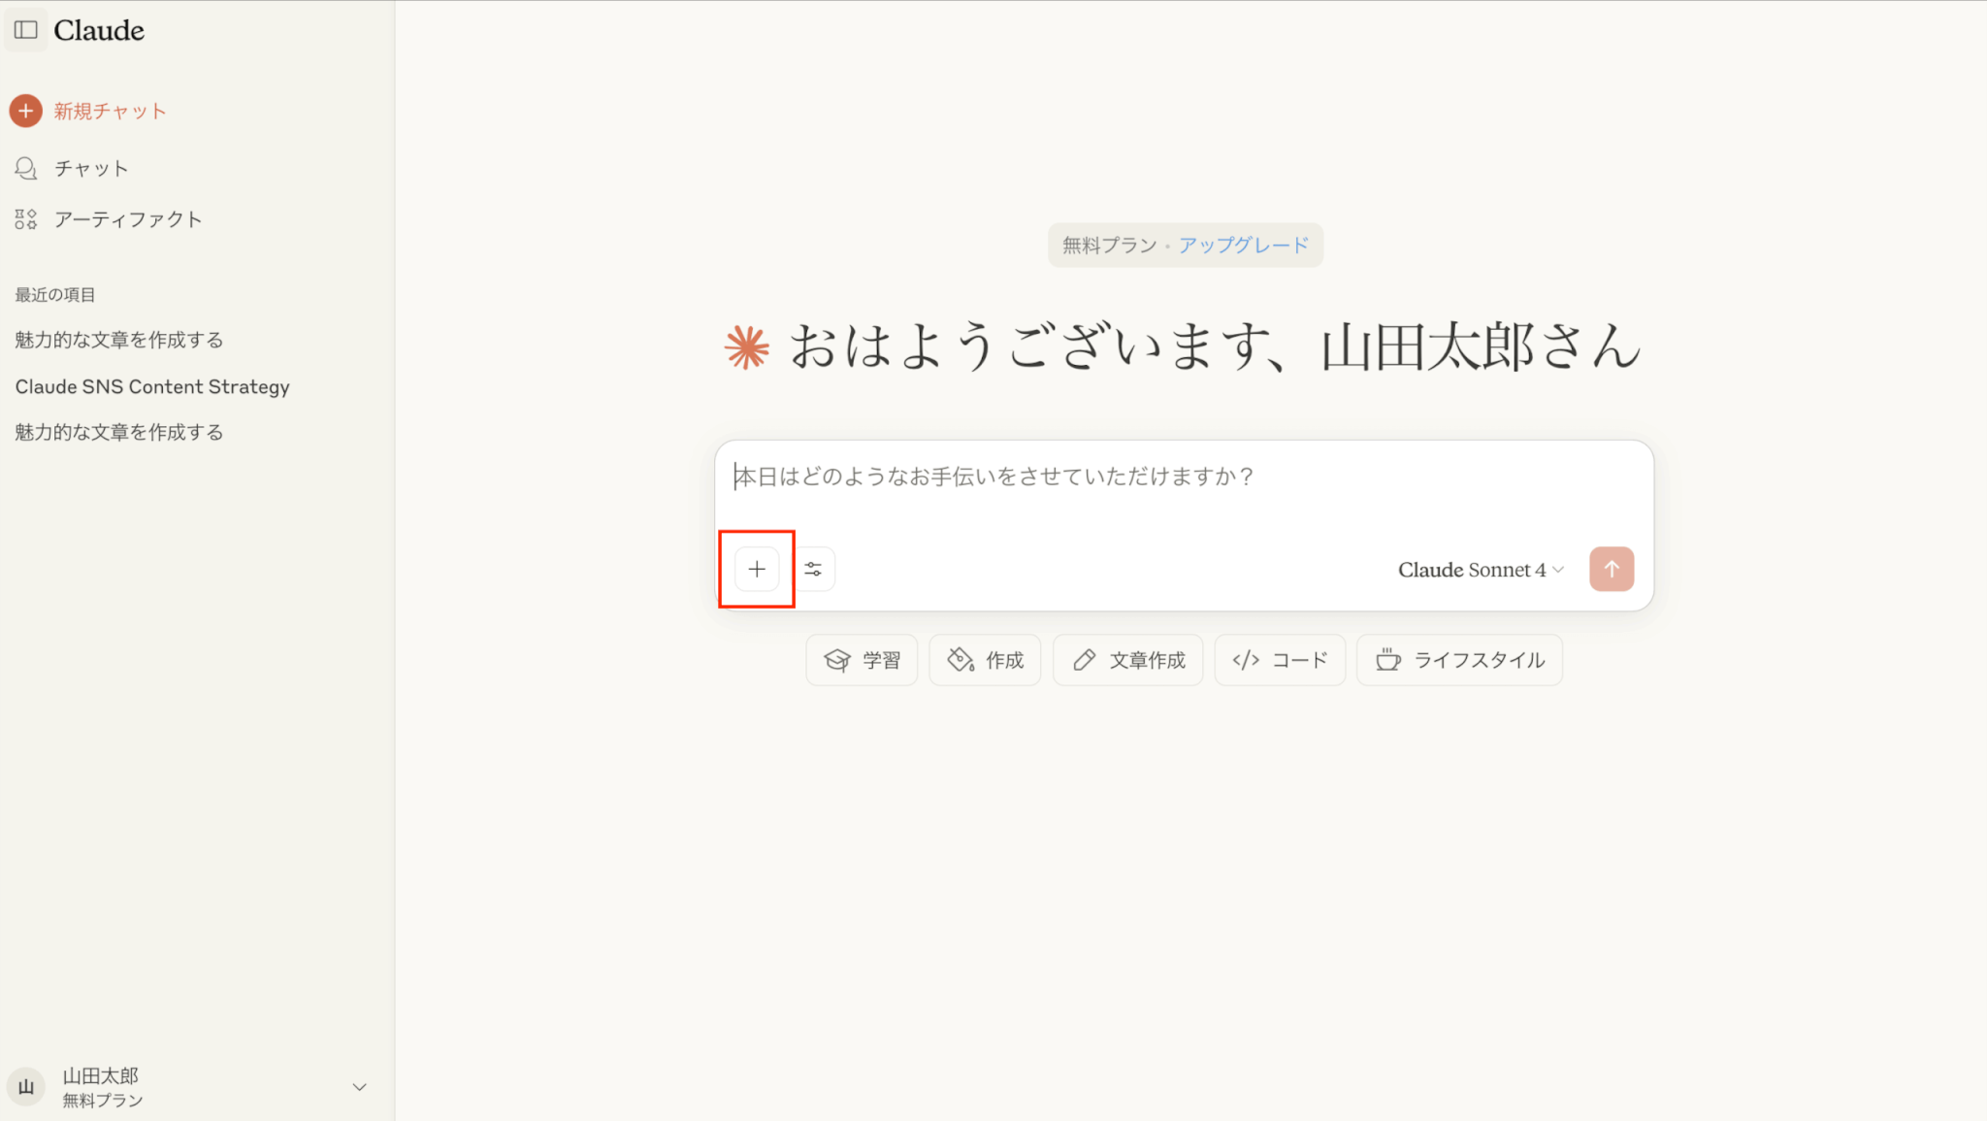Open the Claude Sonnet 4 model dropdown
1987x1121 pixels.
point(1481,570)
